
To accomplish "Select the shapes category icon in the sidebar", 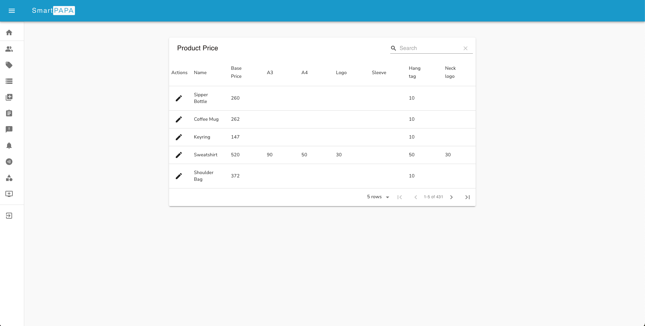I will click(9, 178).
